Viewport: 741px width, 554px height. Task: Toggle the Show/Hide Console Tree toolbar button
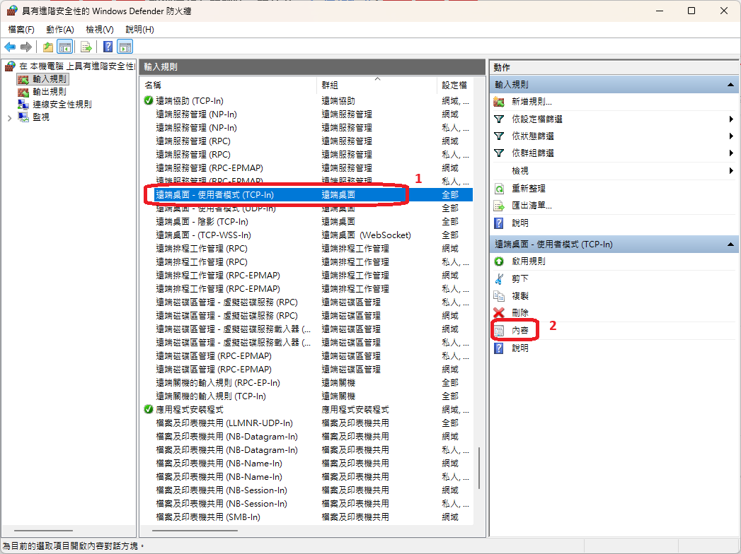click(x=64, y=47)
